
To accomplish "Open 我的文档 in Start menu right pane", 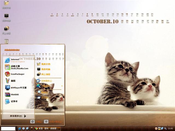I will click(x=43, y=64).
